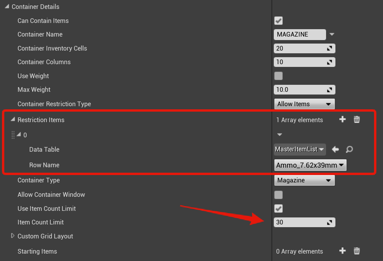The height and width of the screenshot is (261, 383).
Task: Select the Max Weight label
Action: 34,90
